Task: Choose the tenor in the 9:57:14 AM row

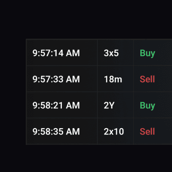Action: pos(116,52)
